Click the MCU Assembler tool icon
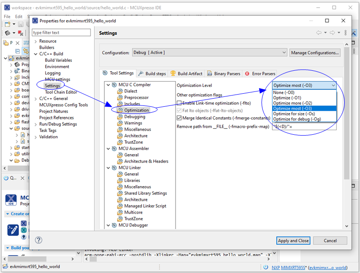The image size is (360, 273). (114, 149)
